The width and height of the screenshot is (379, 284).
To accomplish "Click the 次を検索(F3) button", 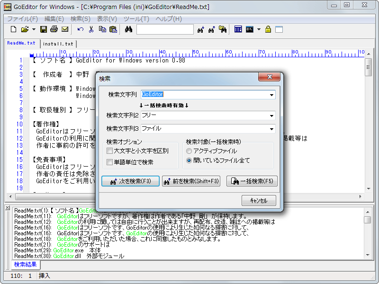I will click(131, 181).
